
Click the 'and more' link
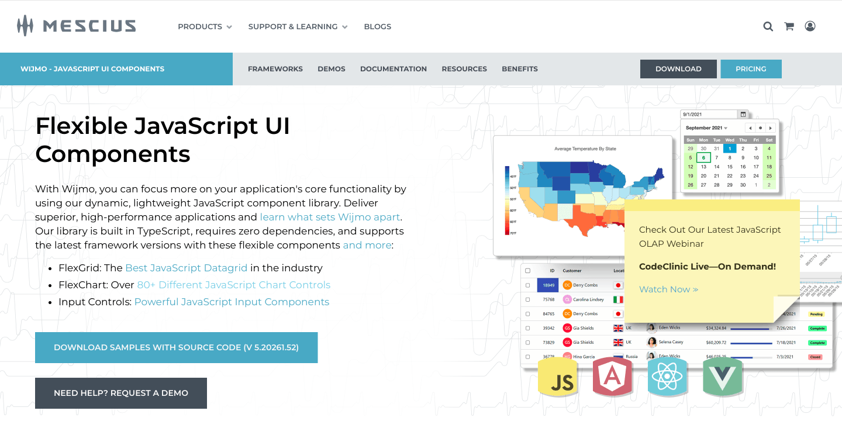(x=367, y=245)
